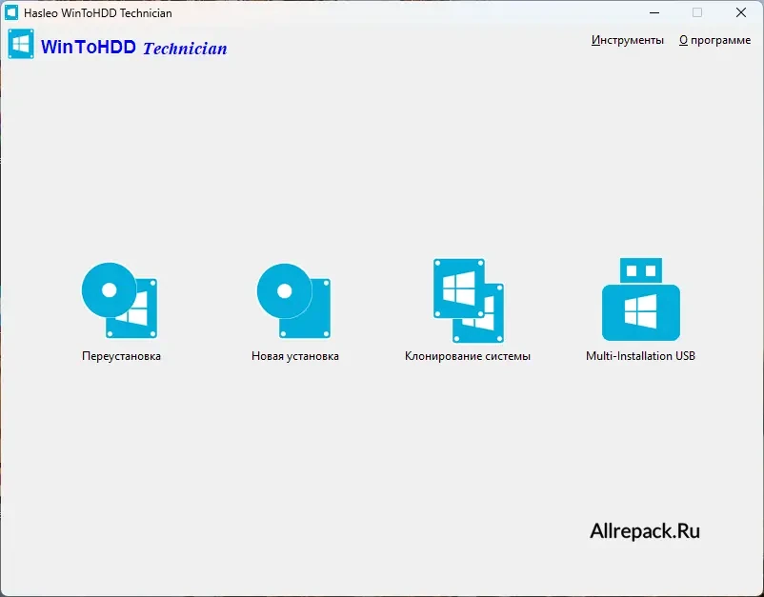Close the Hasleo WinToHDD window
This screenshot has height=597, width=764.
click(x=740, y=12)
